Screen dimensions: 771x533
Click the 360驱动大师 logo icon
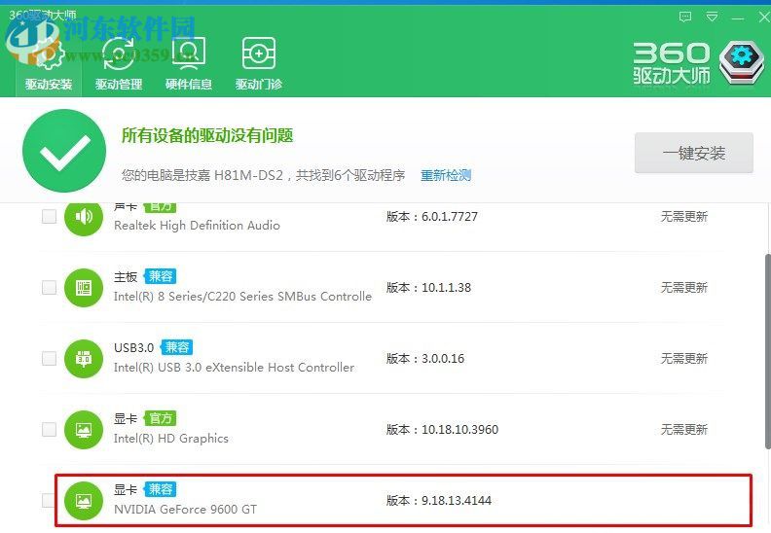742,63
